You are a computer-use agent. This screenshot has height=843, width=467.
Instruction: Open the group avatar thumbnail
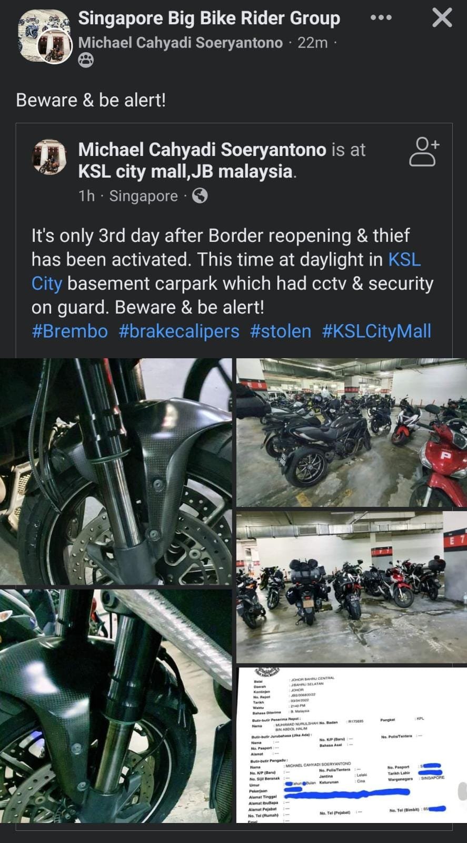(x=44, y=37)
